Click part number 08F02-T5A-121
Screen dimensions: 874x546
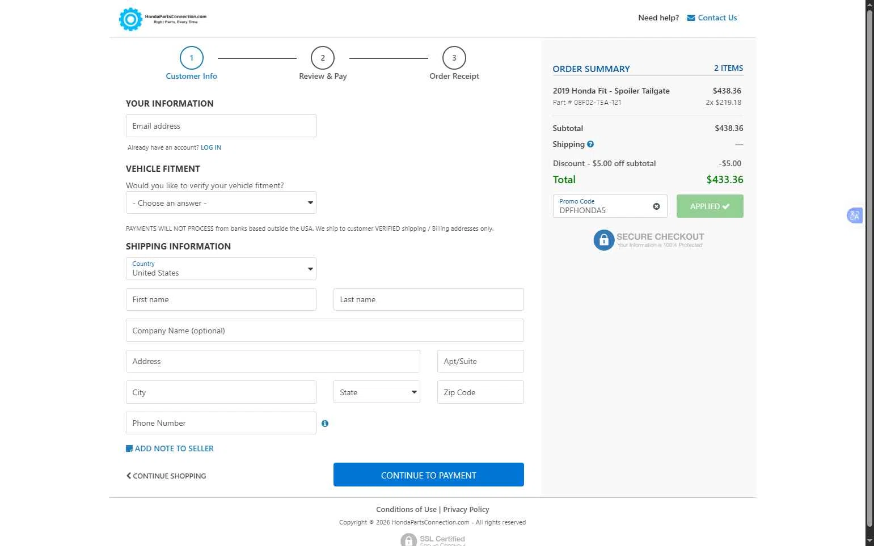[597, 103]
